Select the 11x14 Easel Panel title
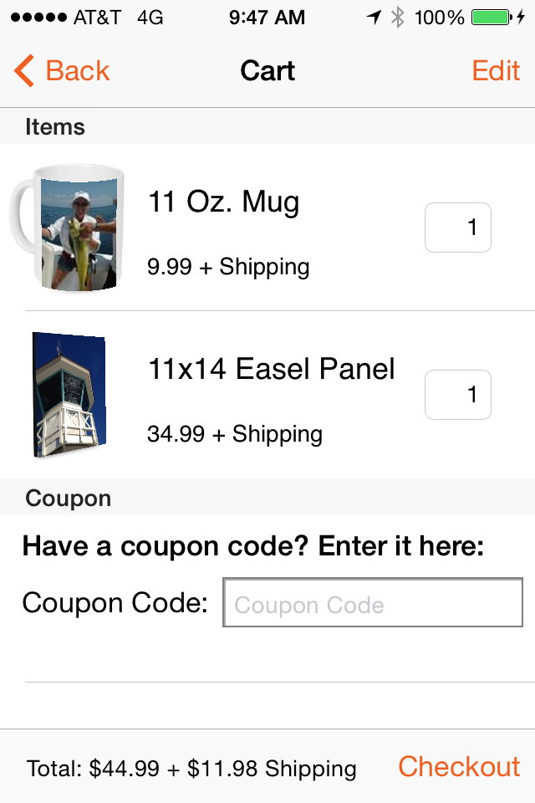535x803 pixels. pos(271,369)
